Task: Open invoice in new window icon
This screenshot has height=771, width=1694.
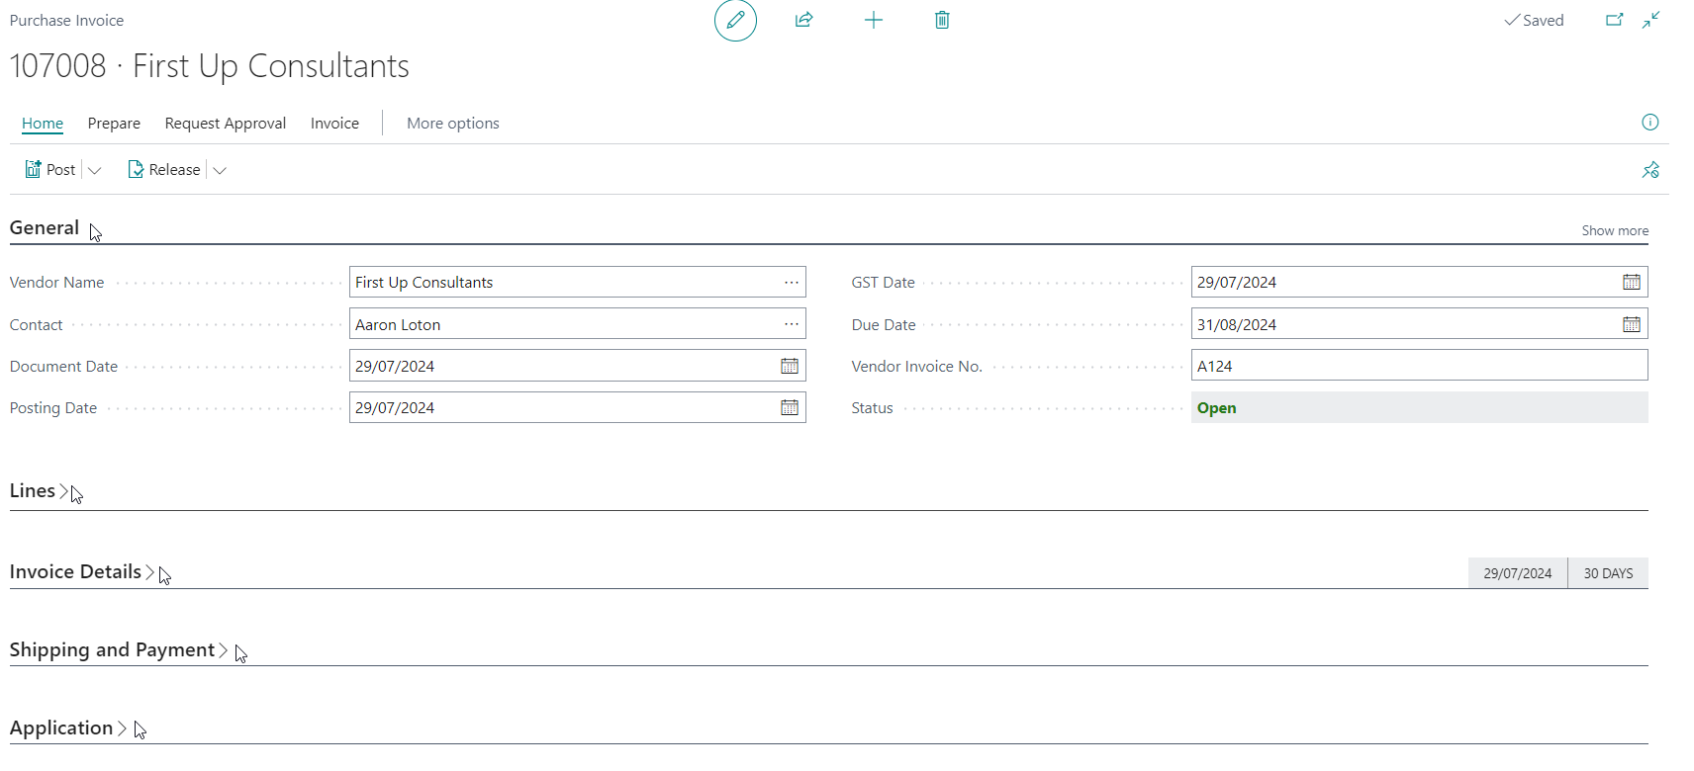Action: tap(1614, 21)
